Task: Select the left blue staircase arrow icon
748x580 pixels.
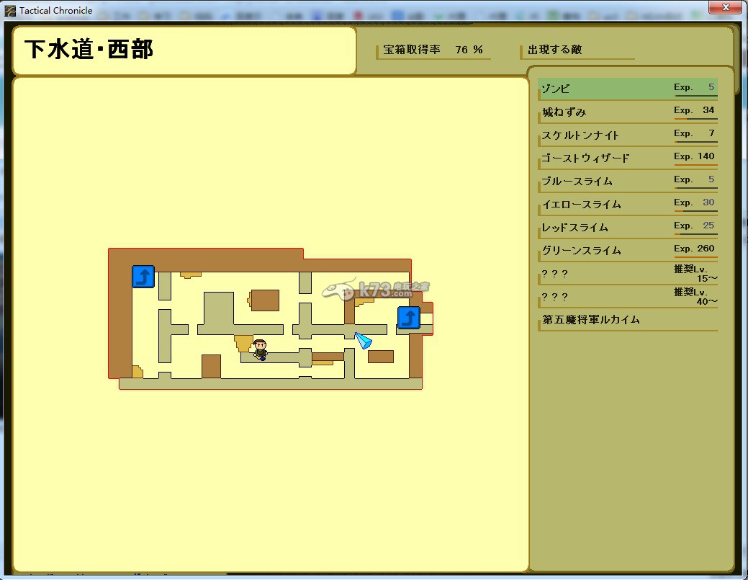Action: coord(143,276)
